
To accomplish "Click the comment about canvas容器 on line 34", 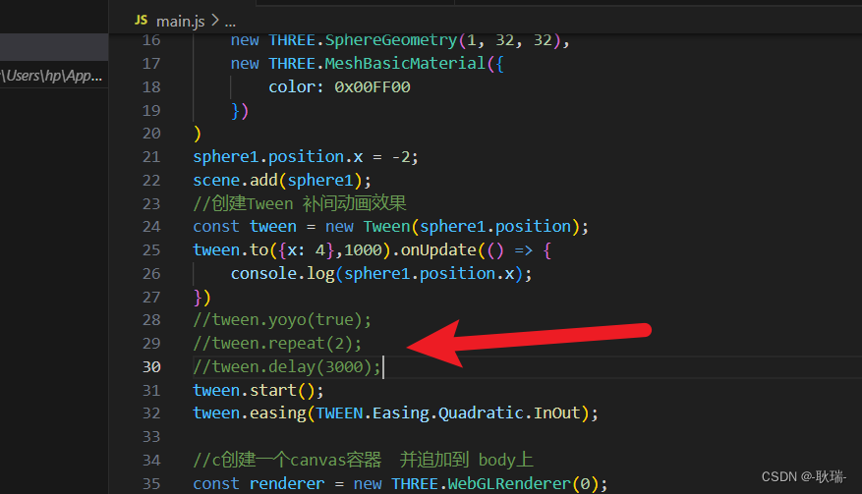I will (363, 460).
